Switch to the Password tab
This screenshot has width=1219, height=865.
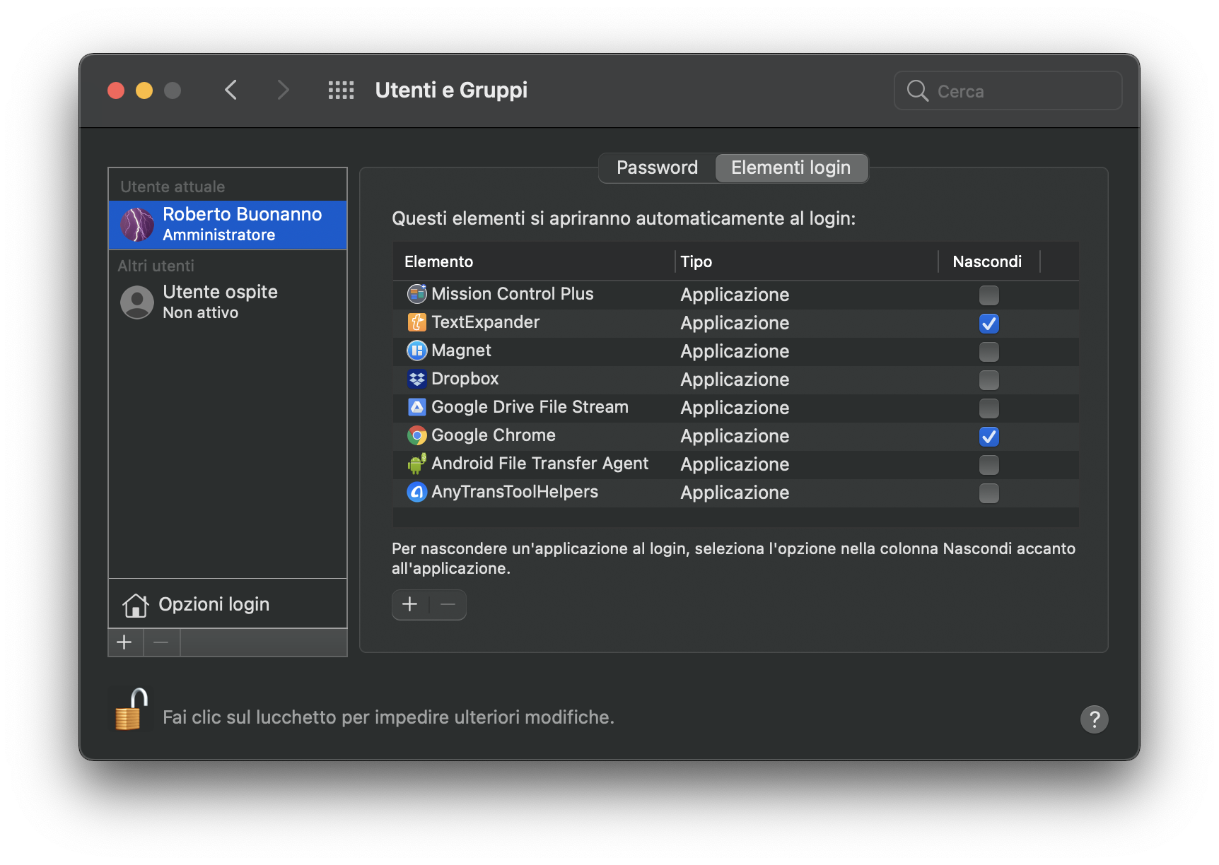(x=657, y=167)
